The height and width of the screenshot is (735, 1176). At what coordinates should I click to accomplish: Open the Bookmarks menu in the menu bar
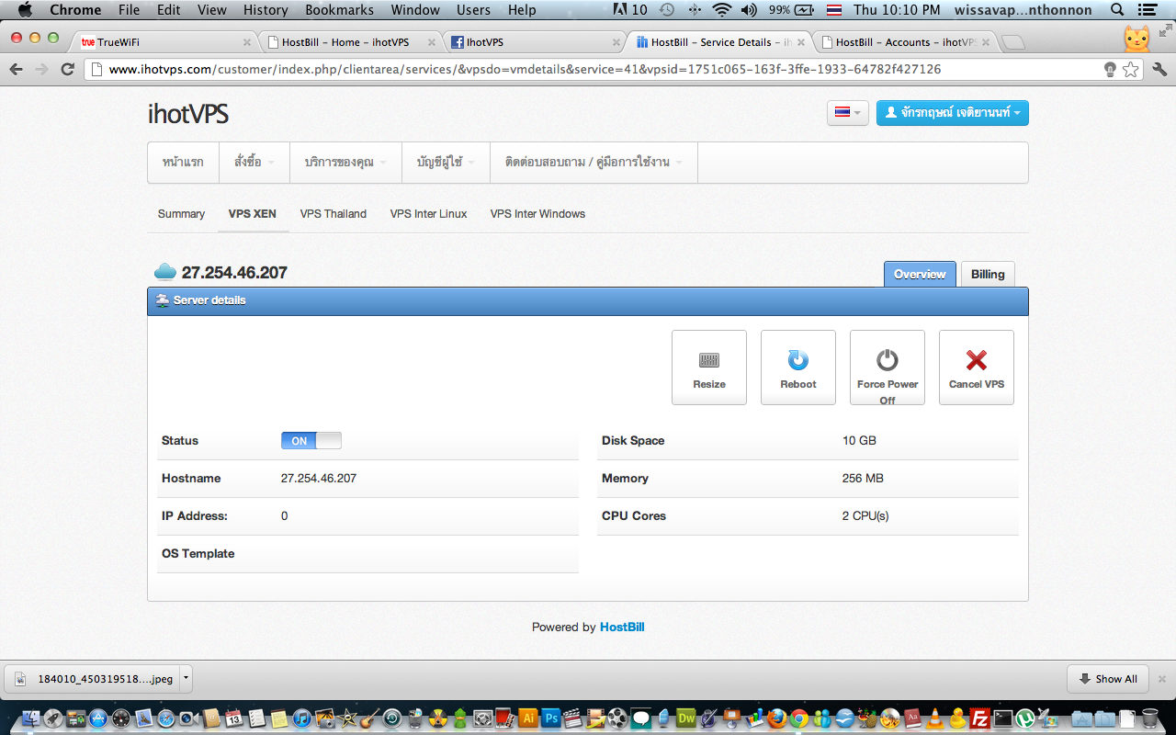point(340,10)
